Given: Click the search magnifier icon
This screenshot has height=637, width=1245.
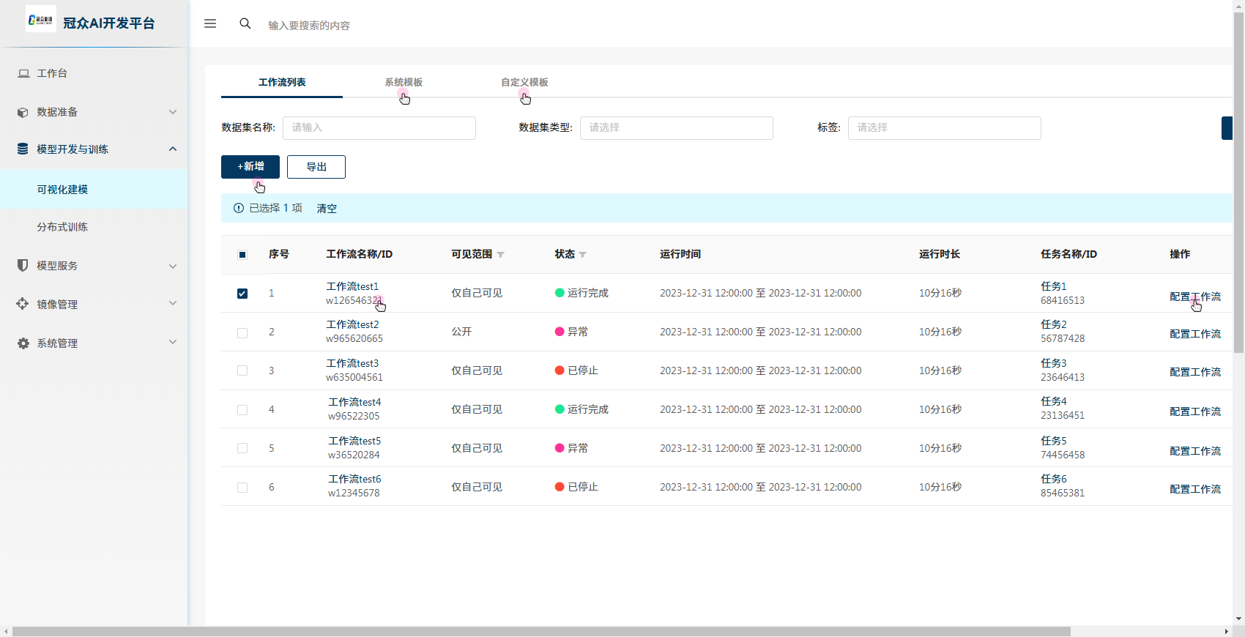Looking at the screenshot, I should 245,23.
